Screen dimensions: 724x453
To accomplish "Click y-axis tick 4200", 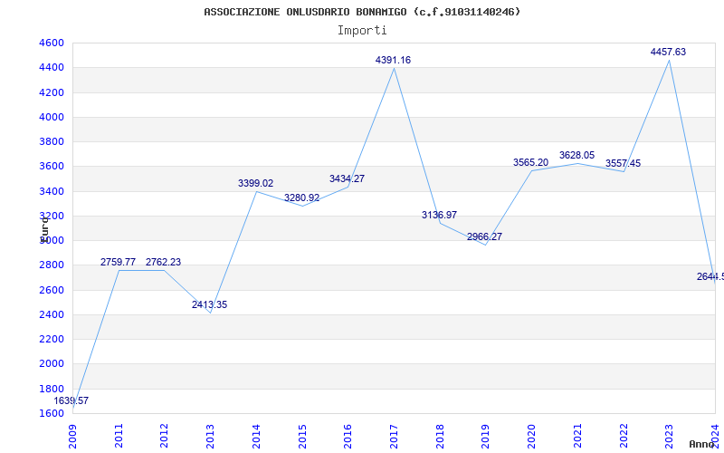I will [52, 92].
